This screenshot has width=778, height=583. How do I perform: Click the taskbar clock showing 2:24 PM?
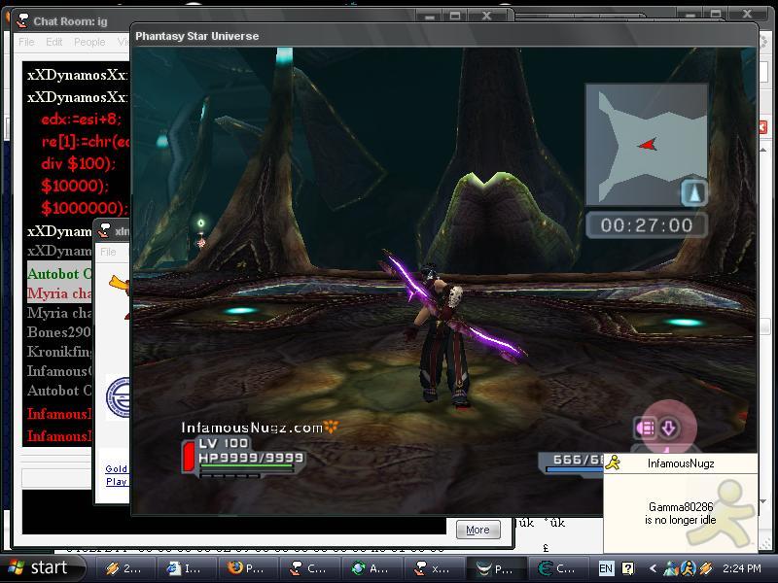click(741, 568)
